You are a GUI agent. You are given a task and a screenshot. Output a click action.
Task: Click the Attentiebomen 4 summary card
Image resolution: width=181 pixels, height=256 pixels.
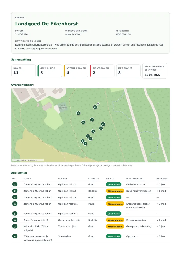tap(76, 71)
